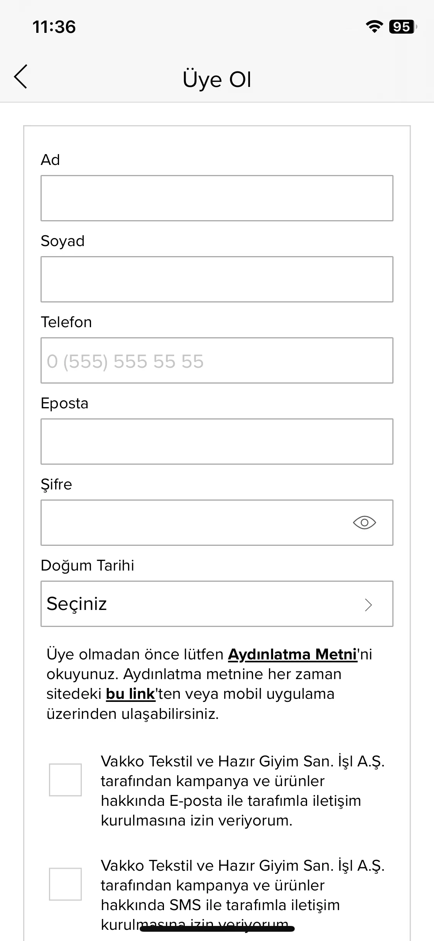Check the E-posta permission checkbox
The height and width of the screenshot is (941, 434).
click(x=65, y=780)
